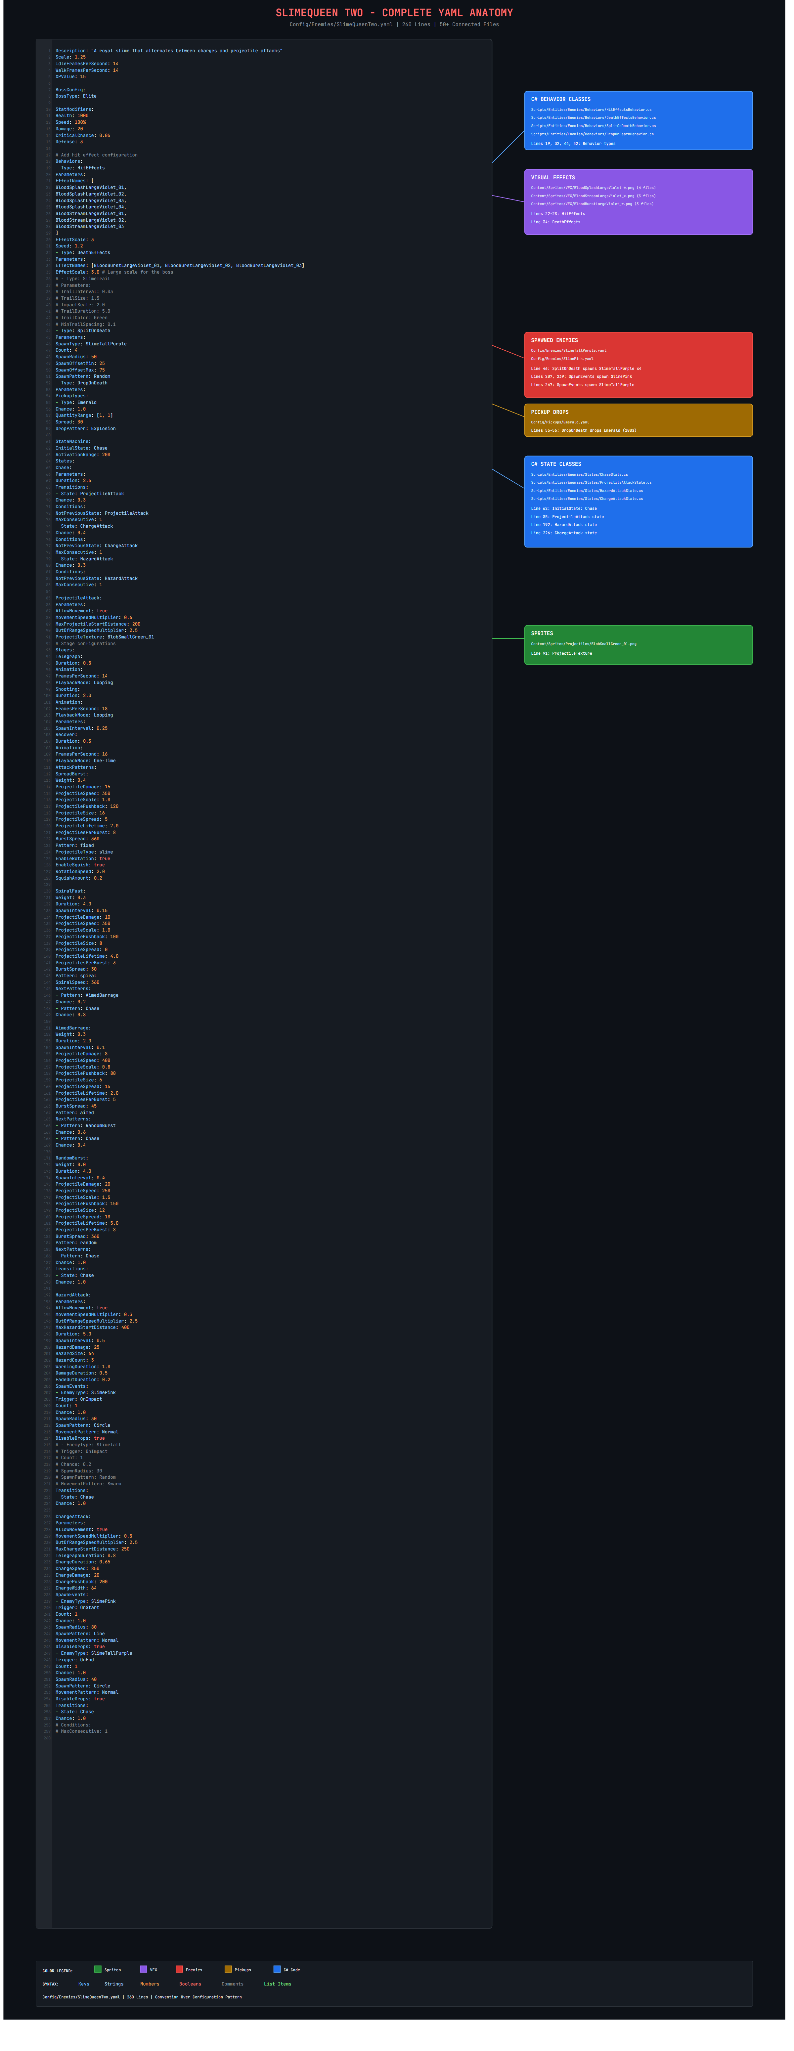This screenshot has width=794, height=2051.
Task: Open Config/Enemies/SlimePink.yaml link
Action: [562, 358]
